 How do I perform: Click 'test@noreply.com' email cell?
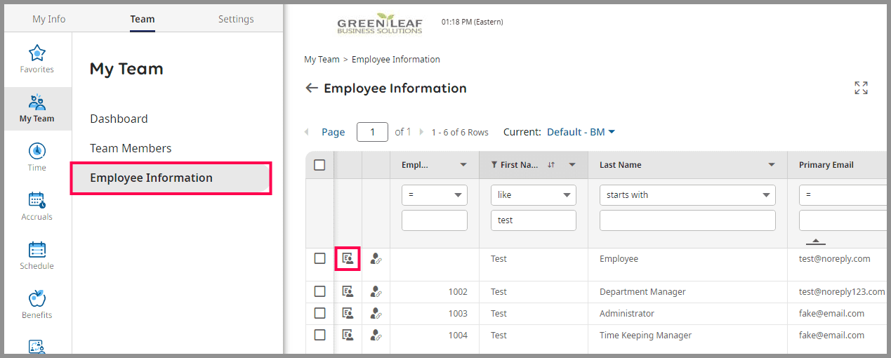[834, 258]
